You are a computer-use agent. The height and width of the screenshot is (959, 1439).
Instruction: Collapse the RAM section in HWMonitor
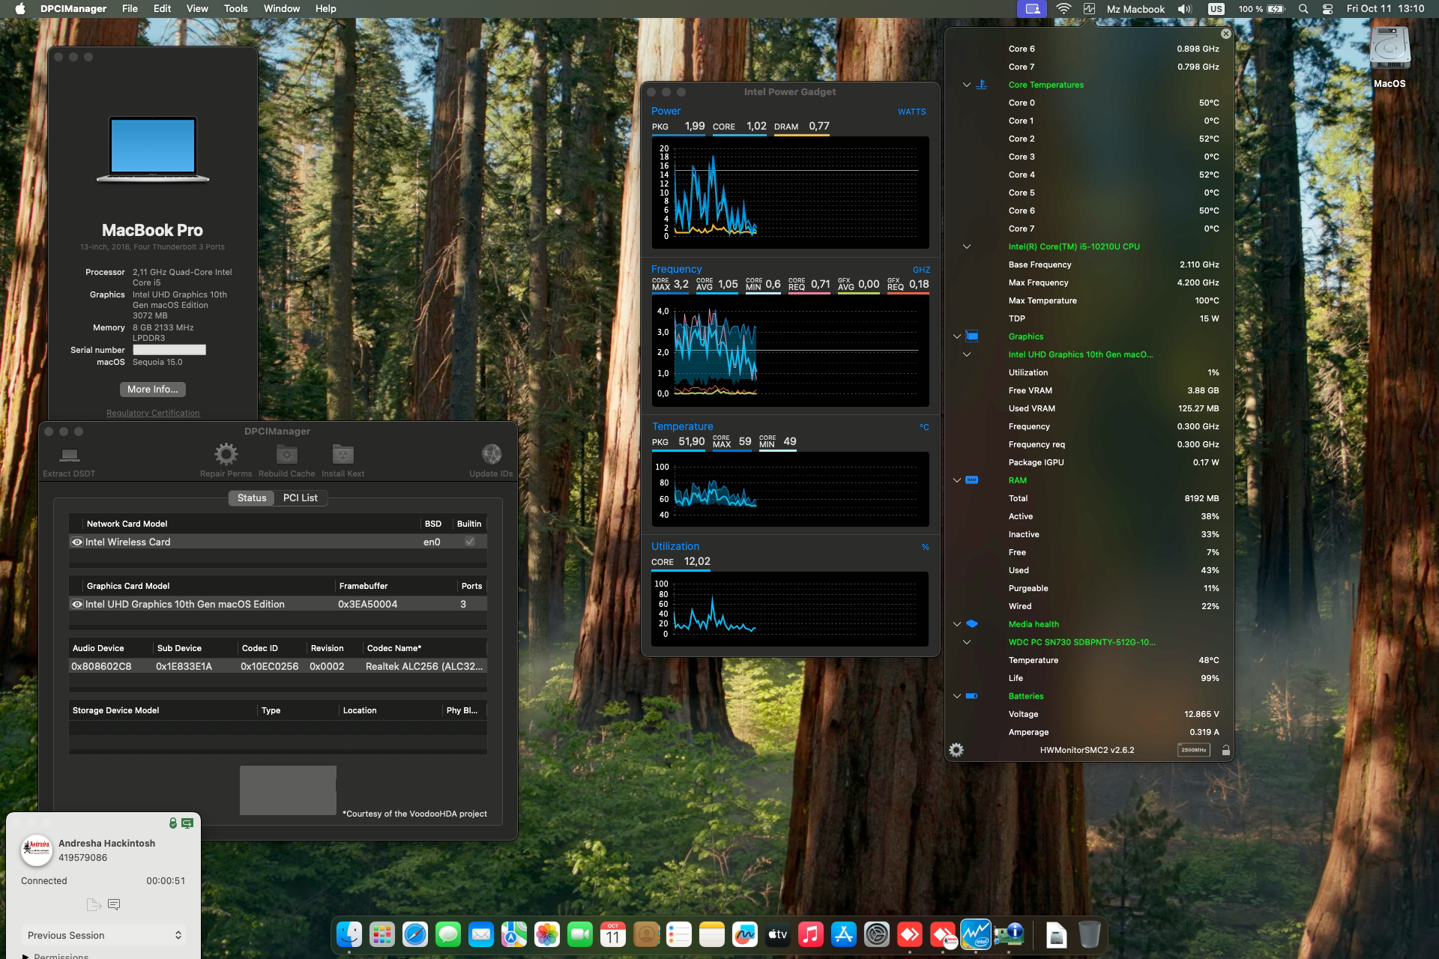tap(957, 480)
